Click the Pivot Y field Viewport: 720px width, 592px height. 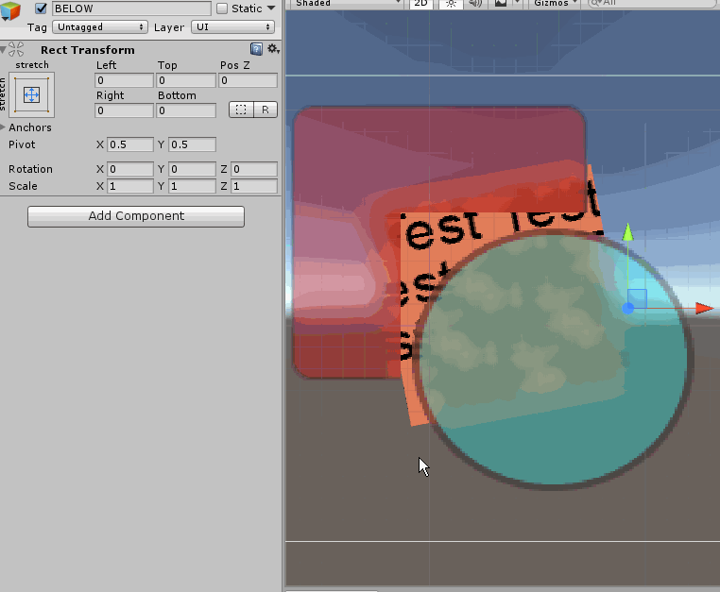coord(193,144)
